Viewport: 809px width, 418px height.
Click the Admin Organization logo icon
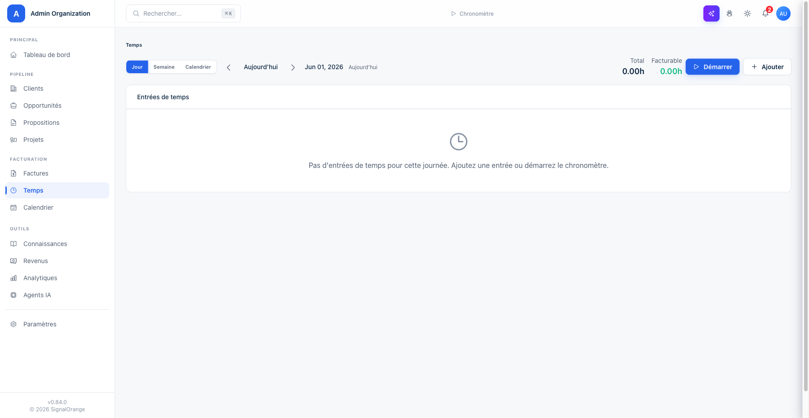pyautogui.click(x=16, y=13)
